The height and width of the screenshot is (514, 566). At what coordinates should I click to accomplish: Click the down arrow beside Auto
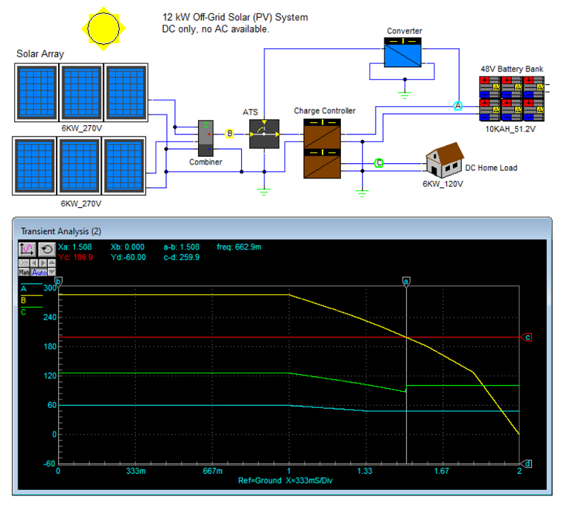click(x=52, y=272)
